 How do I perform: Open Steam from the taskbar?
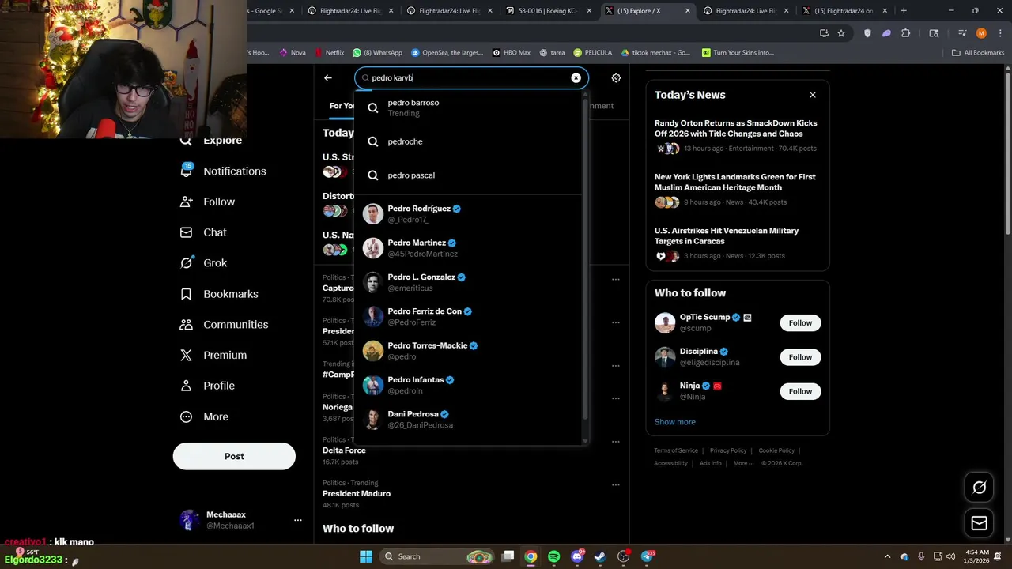pos(600,556)
